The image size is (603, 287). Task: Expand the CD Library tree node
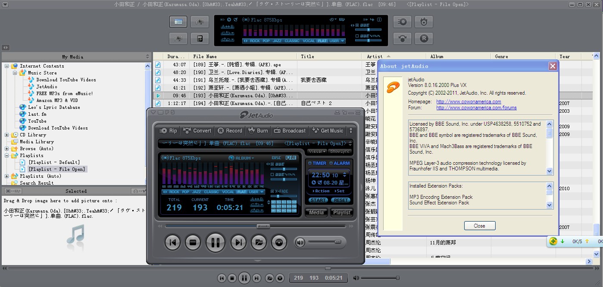pos(7,135)
